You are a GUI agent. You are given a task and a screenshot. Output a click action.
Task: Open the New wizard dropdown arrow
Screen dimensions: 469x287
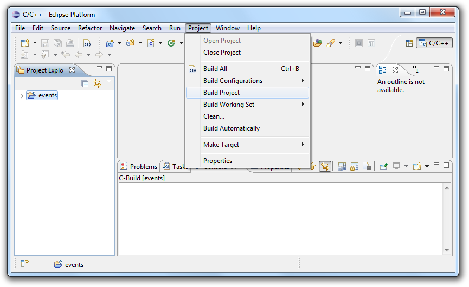(35, 43)
